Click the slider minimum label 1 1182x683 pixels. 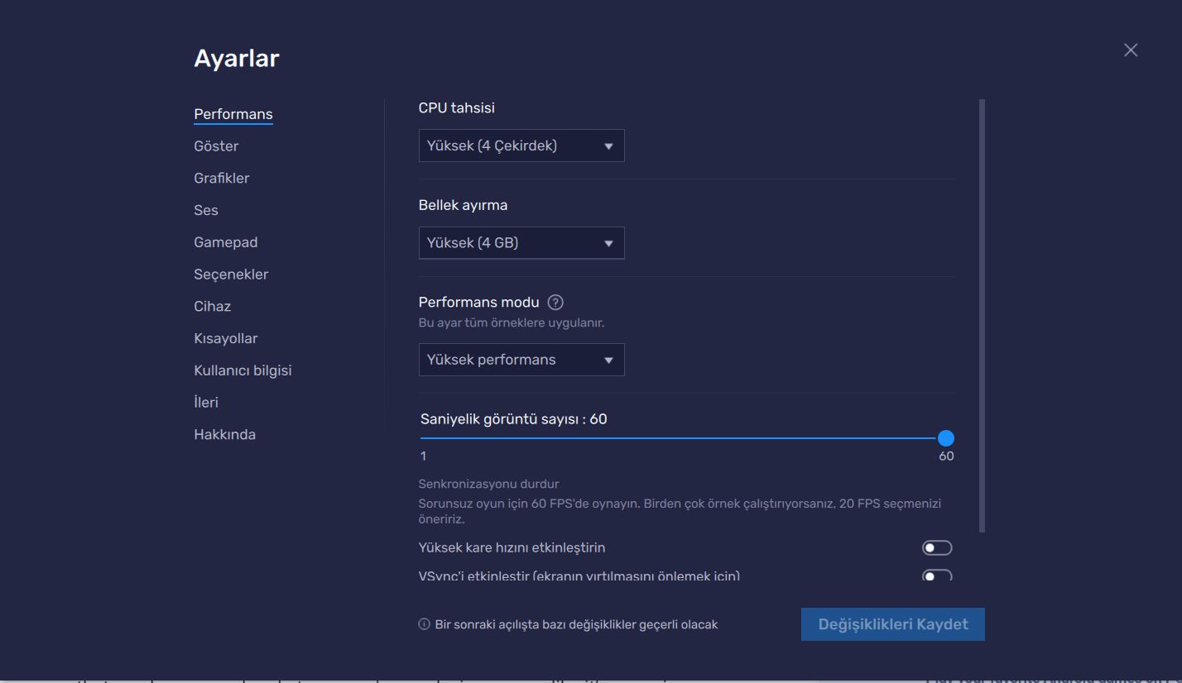coord(423,456)
